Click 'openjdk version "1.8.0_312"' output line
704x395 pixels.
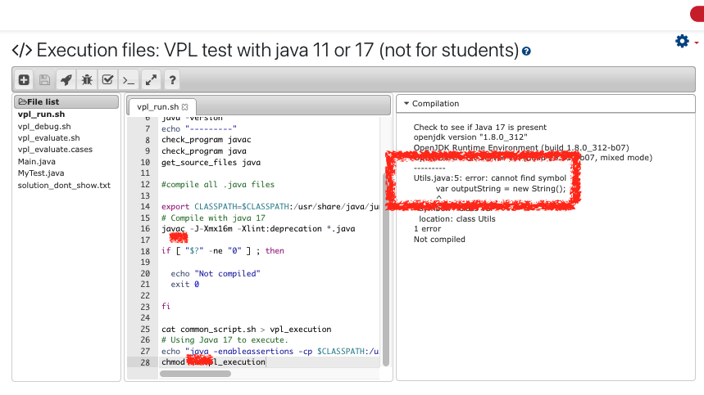point(470,137)
